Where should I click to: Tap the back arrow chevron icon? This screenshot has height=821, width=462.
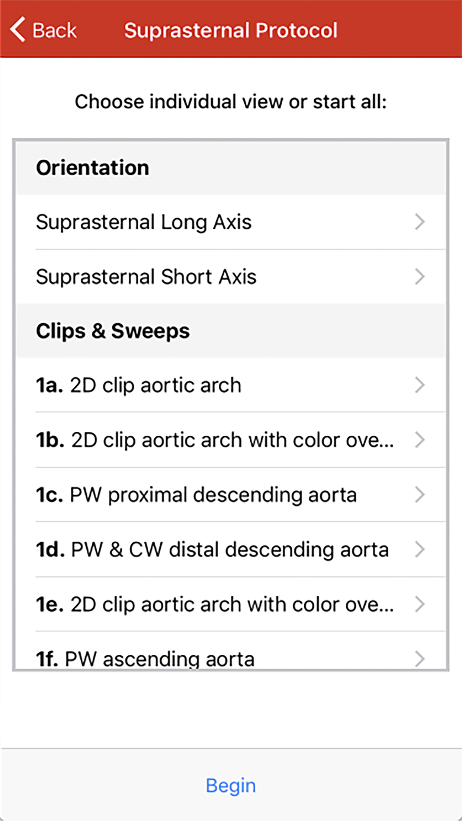pos(17,29)
